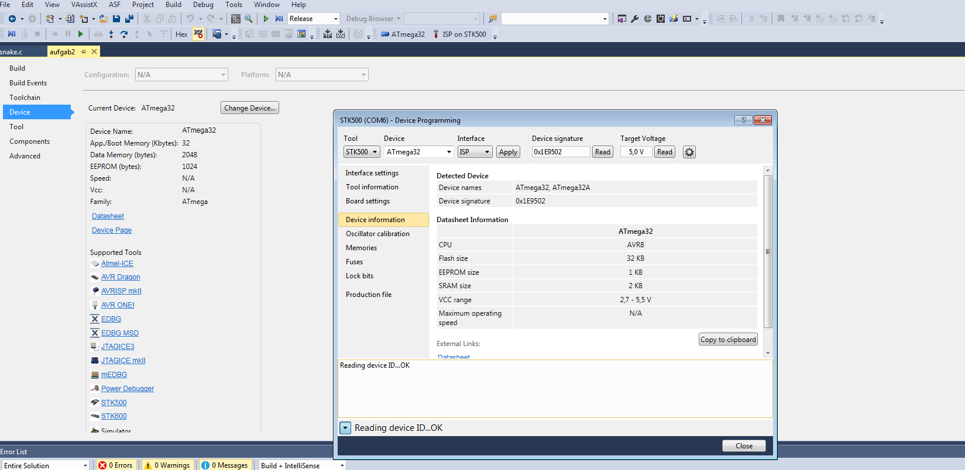This screenshot has width=965, height=470.
Task: Click the dialog's vertical scrollbar thumb
Action: 768,251
